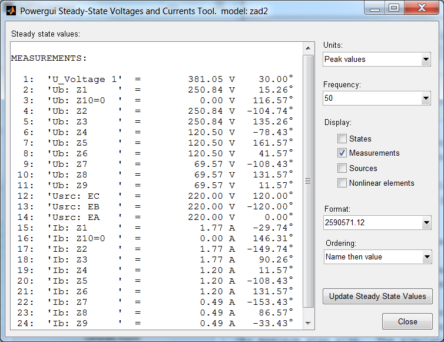The width and height of the screenshot is (444, 342).
Task: Click row 9 'Ub: Z7' 69.57 V
Action: pyautogui.click(x=158, y=164)
